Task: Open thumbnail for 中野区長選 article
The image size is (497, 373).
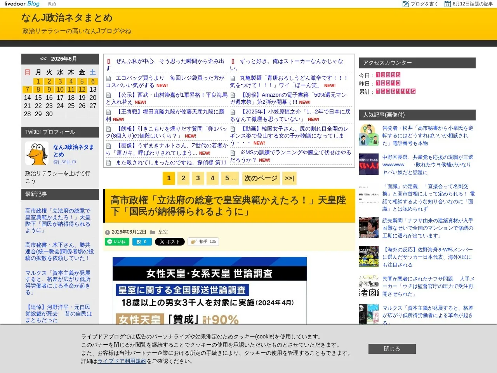Action: pos(369,164)
